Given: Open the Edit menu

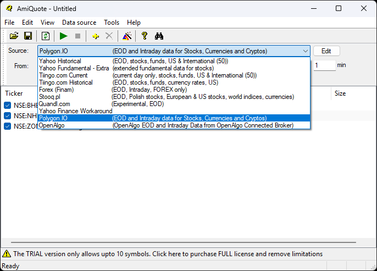Looking at the screenshot, I should (27, 23).
